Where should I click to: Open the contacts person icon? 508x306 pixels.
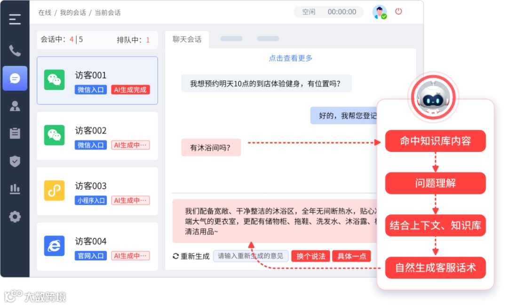point(15,106)
